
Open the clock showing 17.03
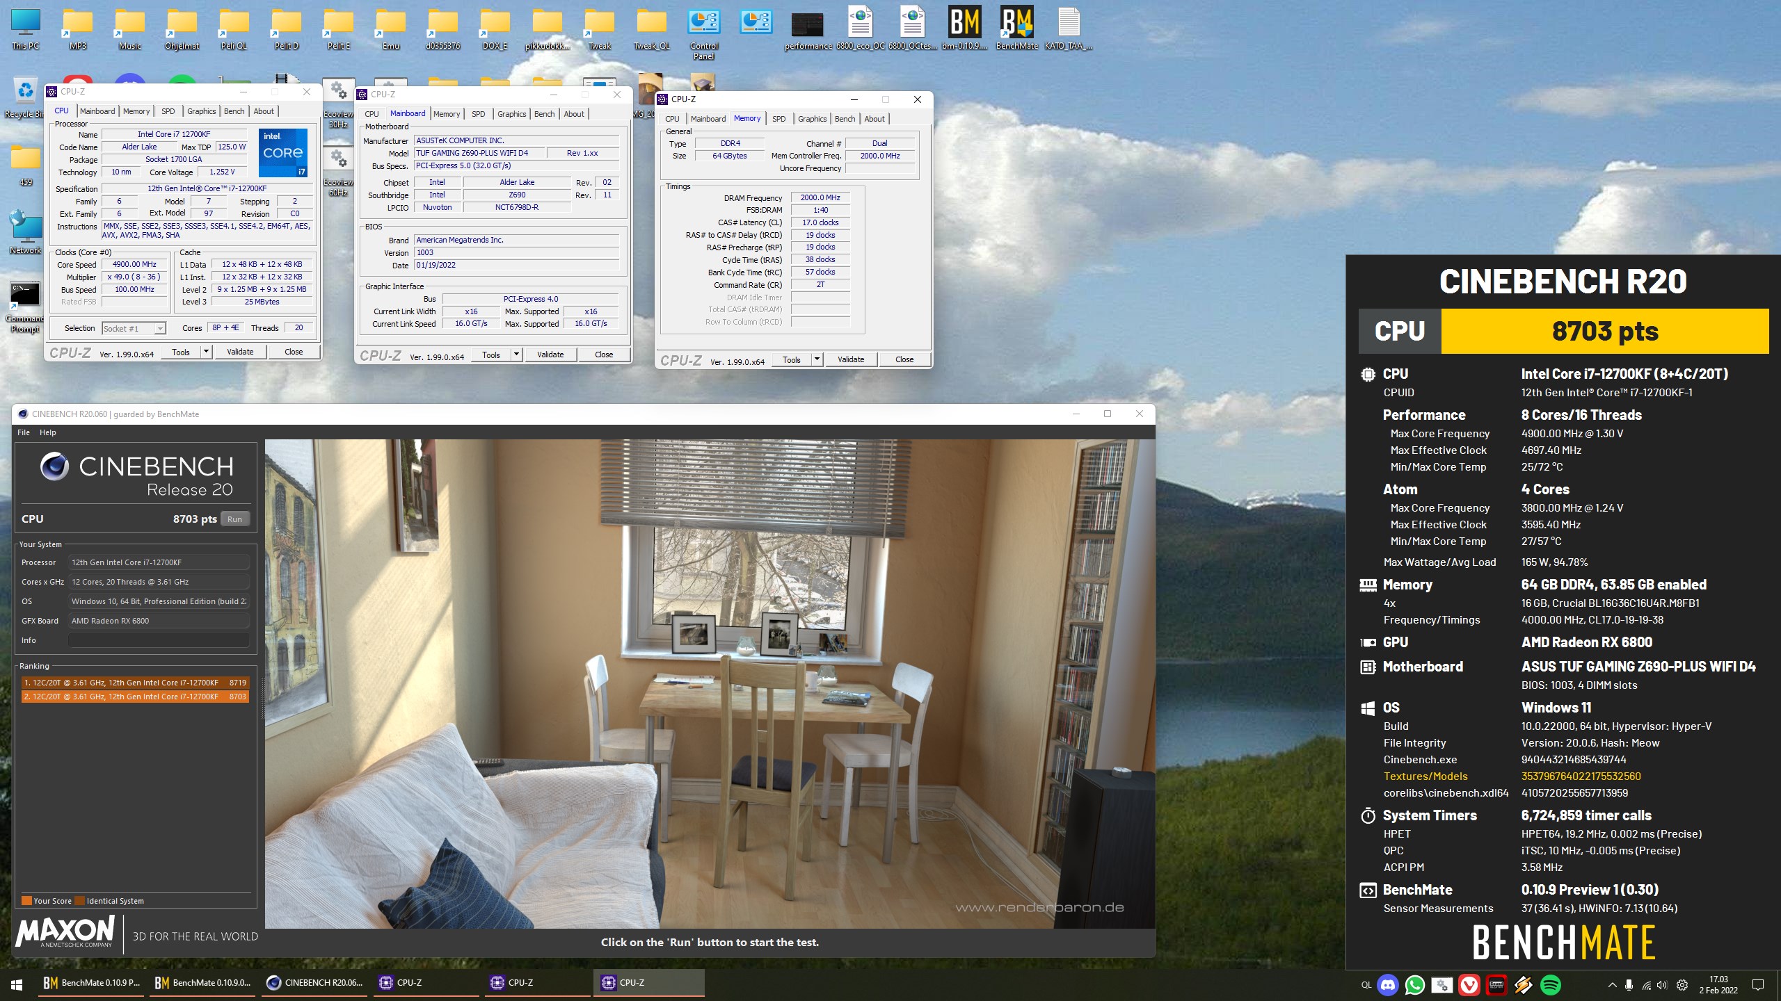[x=1718, y=984]
